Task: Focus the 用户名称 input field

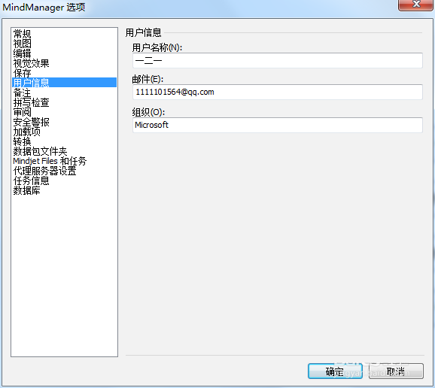Action: [278, 60]
